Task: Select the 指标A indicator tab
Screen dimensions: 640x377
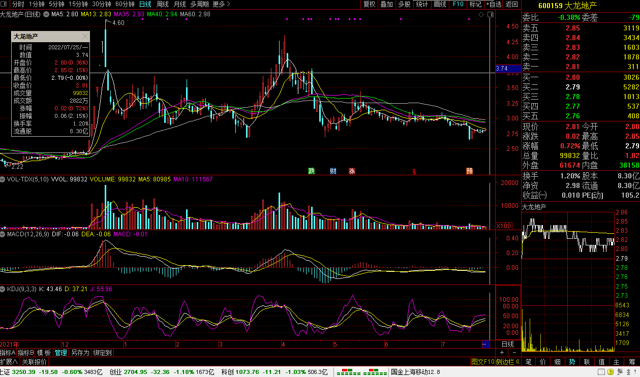Action: 8,353
